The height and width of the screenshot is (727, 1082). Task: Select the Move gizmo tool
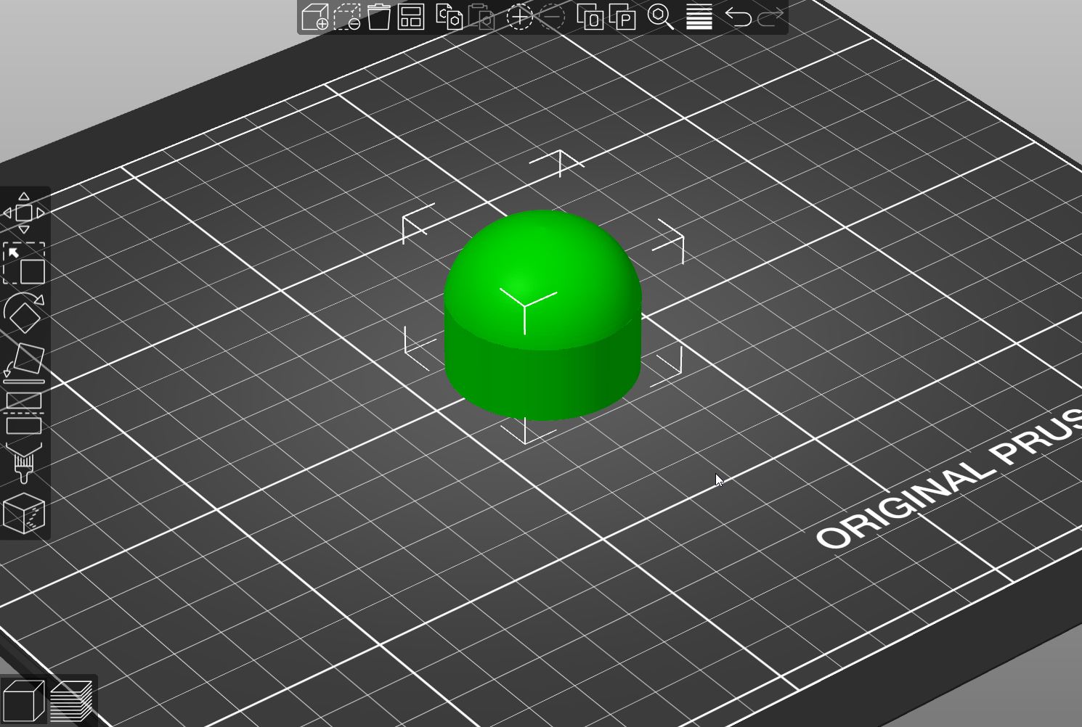pyautogui.click(x=24, y=213)
